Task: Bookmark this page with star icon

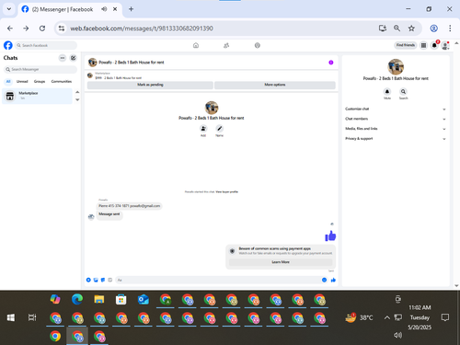Action: [411, 29]
